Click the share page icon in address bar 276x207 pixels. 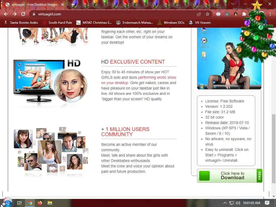click(199, 14)
